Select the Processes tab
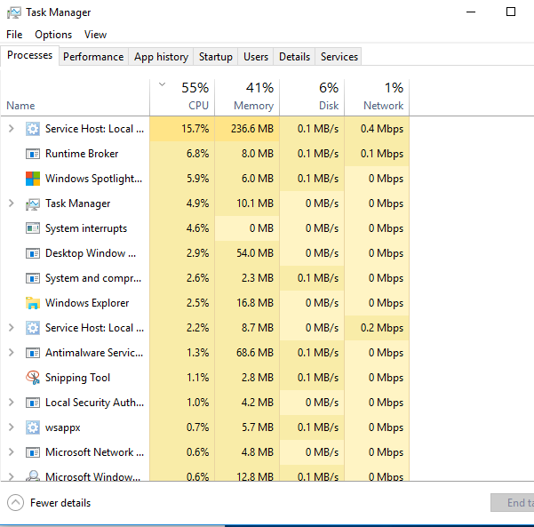The height and width of the screenshot is (527, 534). click(29, 55)
